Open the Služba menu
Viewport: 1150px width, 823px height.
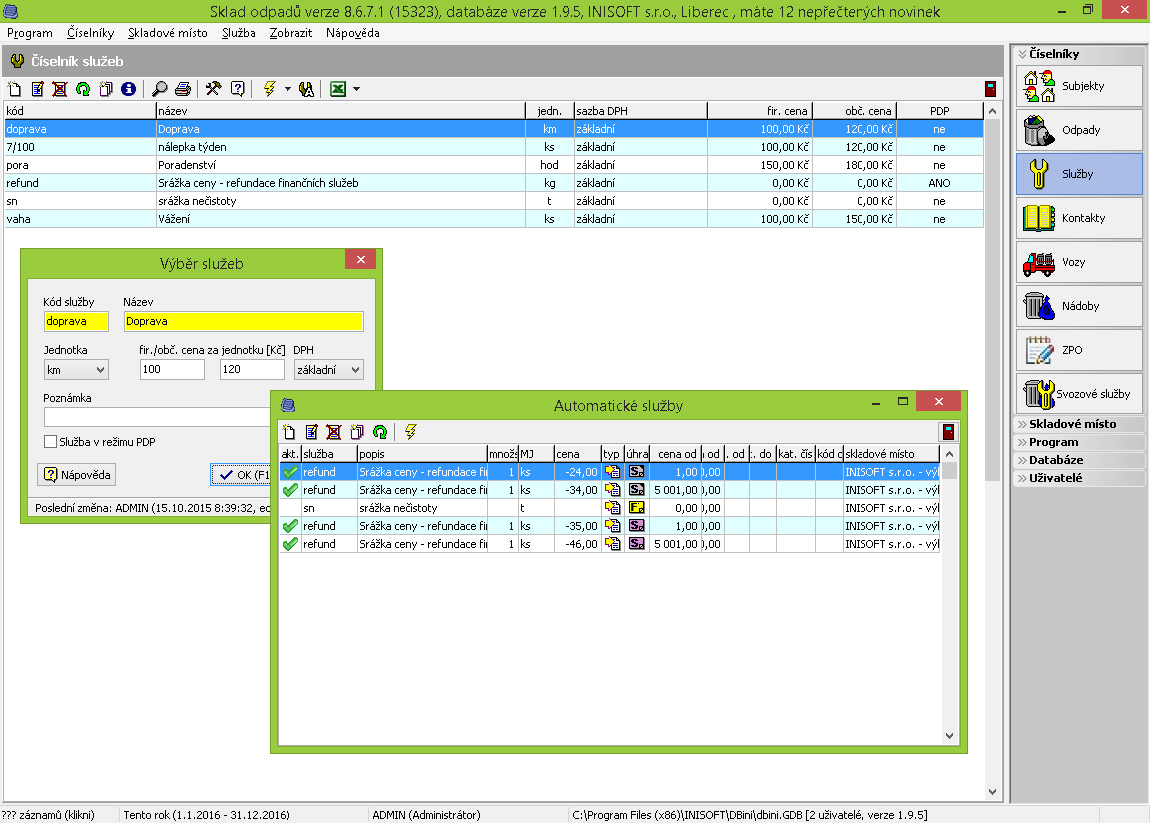[239, 33]
